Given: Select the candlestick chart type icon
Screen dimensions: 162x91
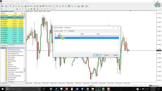Looking at the screenshot, I should 57,6.
